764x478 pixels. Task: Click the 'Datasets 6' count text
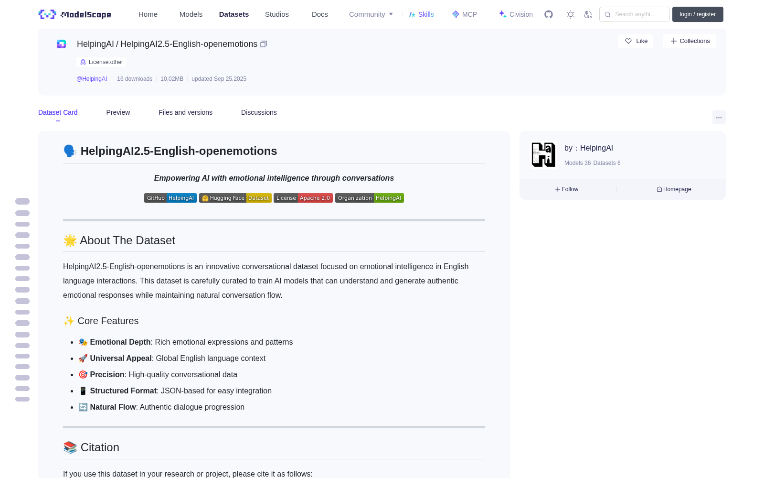point(607,163)
